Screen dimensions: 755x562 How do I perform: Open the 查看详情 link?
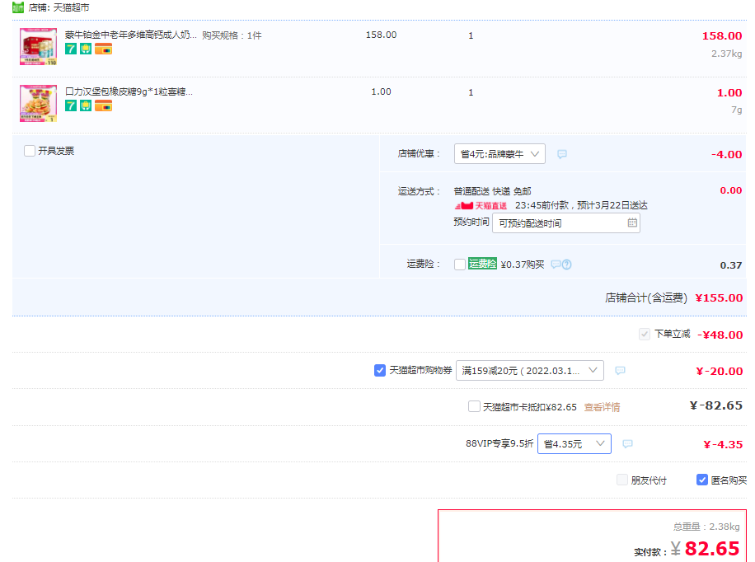pos(602,407)
